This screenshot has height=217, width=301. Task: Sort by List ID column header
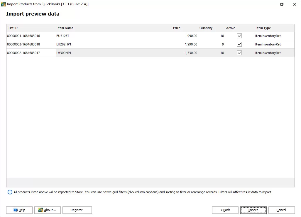tap(13, 28)
